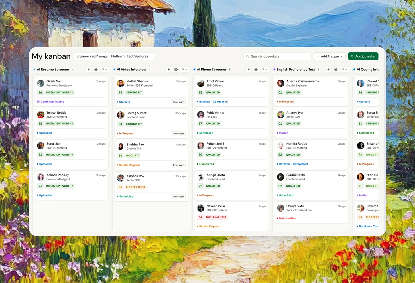Open filter dropdown in AI Video Interview column

185,70
